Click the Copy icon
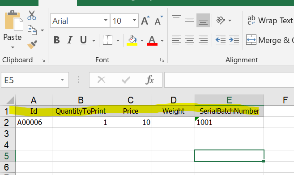Image resolution: width=294 pixels, height=175 pixels. coord(32,30)
